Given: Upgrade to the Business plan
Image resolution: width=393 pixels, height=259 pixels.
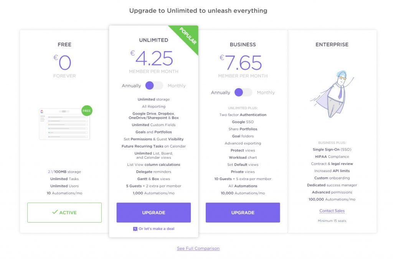Looking at the screenshot, I should pos(243,213).
